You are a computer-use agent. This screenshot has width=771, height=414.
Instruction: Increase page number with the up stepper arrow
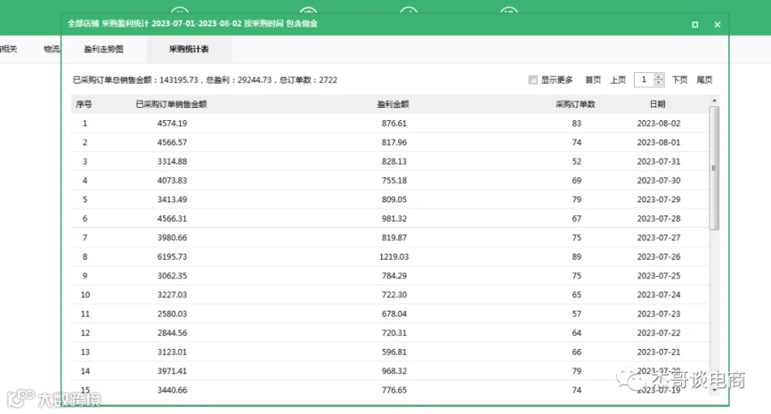(x=659, y=76)
